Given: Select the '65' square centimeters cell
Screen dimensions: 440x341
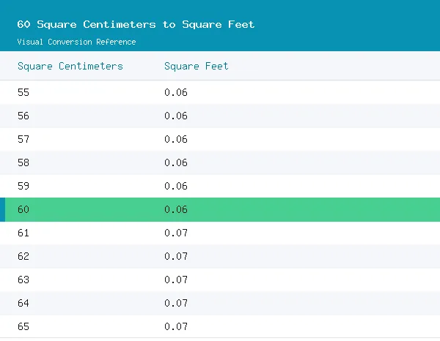Looking at the screenshot, I should (23, 326).
